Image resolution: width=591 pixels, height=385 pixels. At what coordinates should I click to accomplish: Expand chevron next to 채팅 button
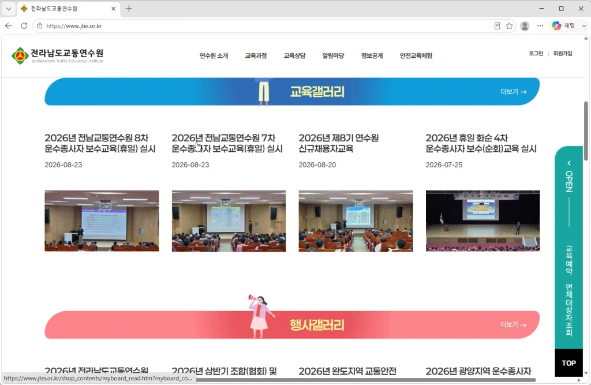click(584, 25)
